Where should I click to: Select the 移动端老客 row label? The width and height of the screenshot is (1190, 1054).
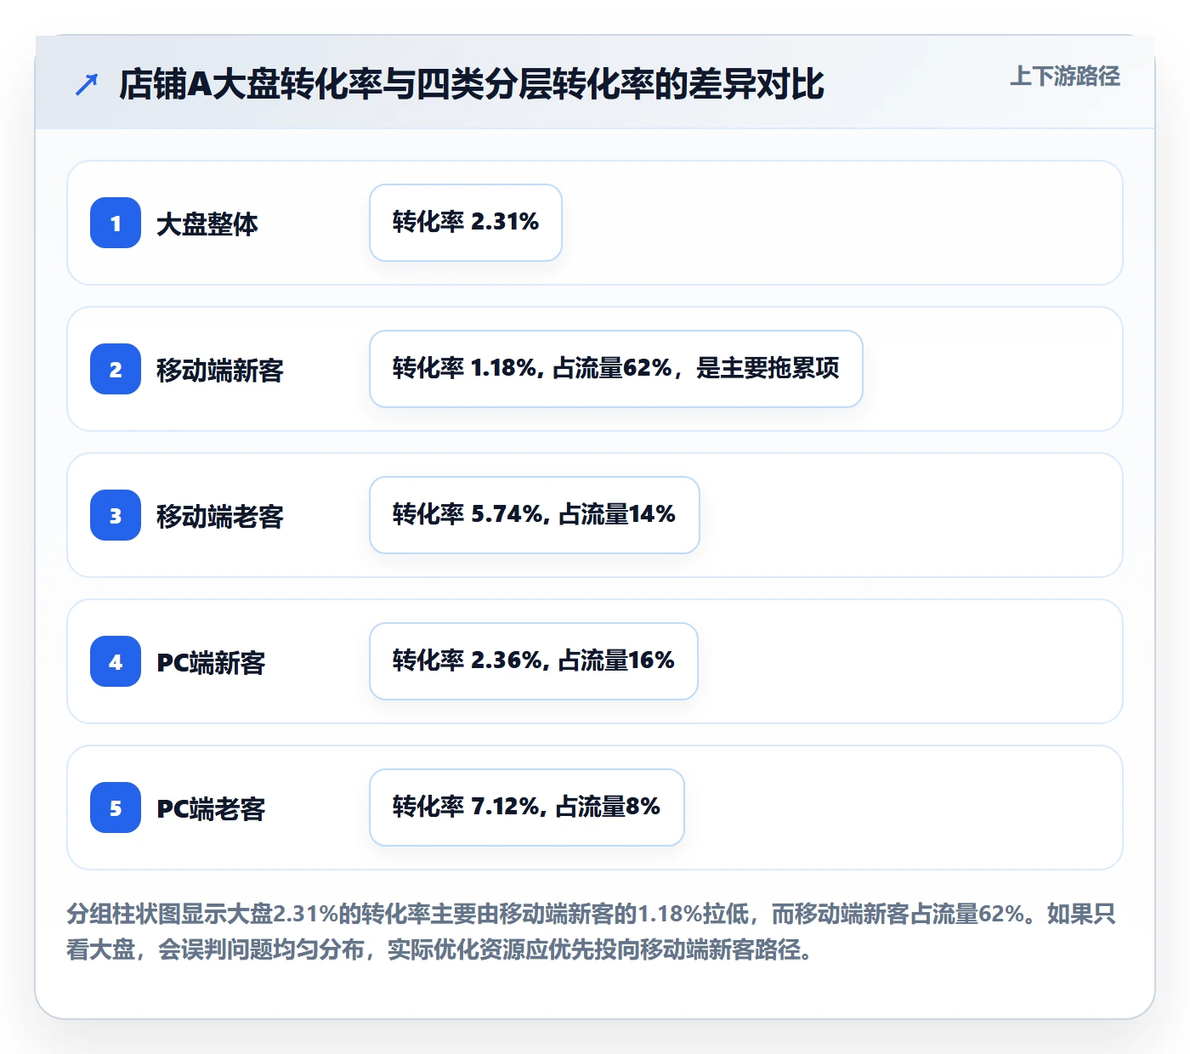[x=220, y=516]
